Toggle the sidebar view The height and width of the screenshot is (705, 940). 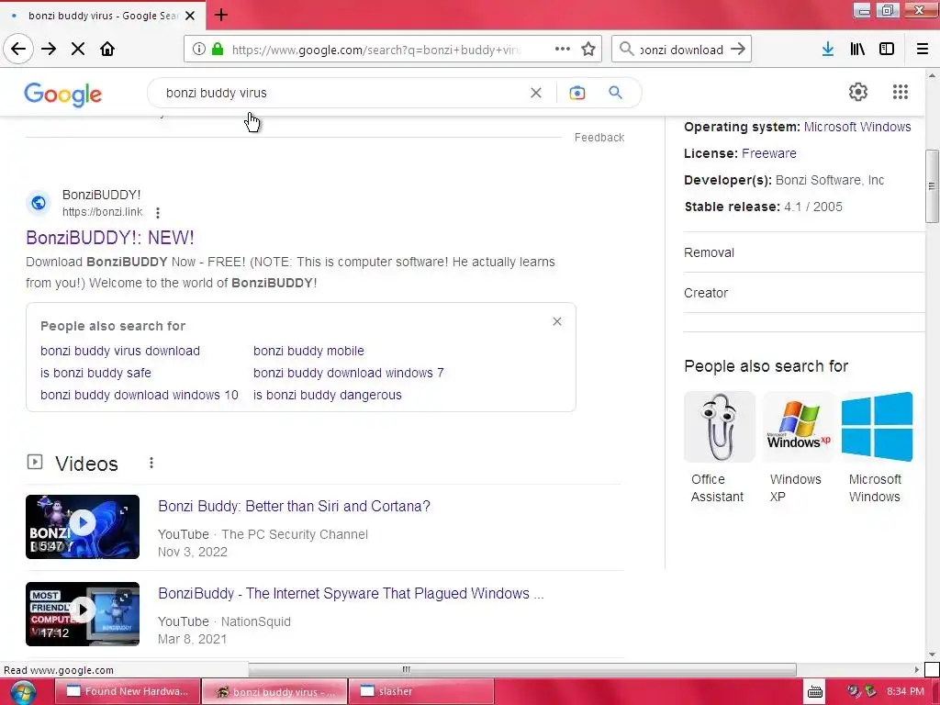point(887,50)
